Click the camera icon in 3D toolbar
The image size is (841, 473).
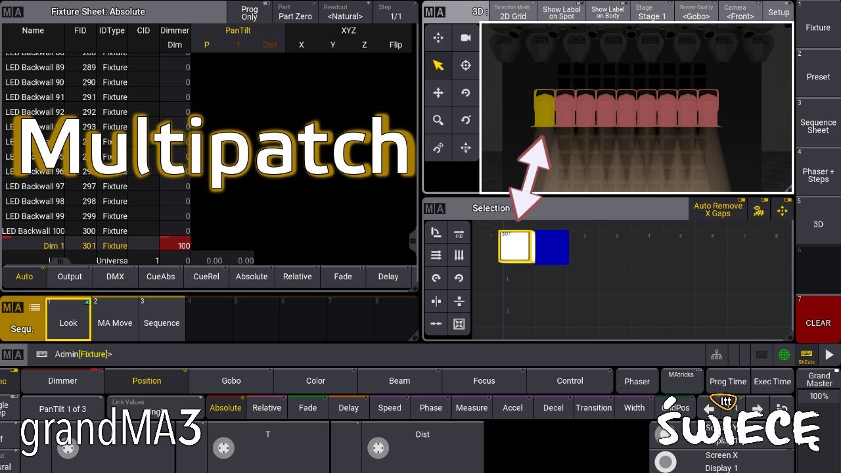(x=465, y=38)
